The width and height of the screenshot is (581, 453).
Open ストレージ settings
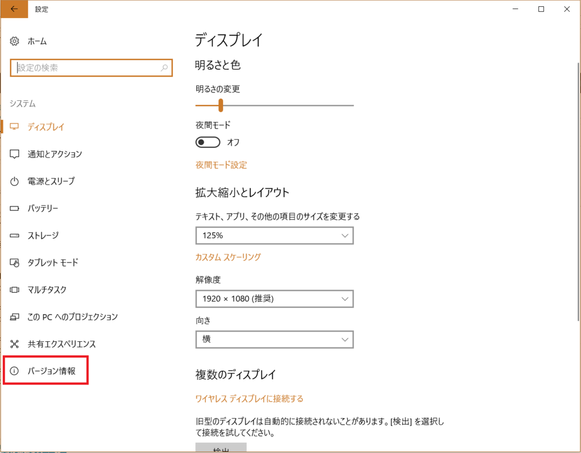click(43, 235)
